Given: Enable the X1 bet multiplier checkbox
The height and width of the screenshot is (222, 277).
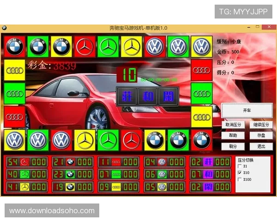Looking at the screenshot, I should [x=239, y=166].
